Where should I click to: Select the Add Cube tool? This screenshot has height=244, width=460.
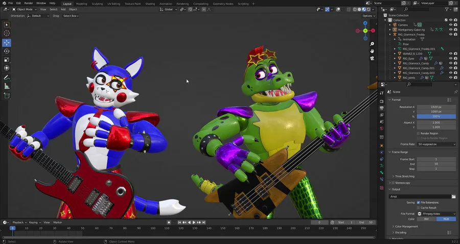(x=7, y=96)
